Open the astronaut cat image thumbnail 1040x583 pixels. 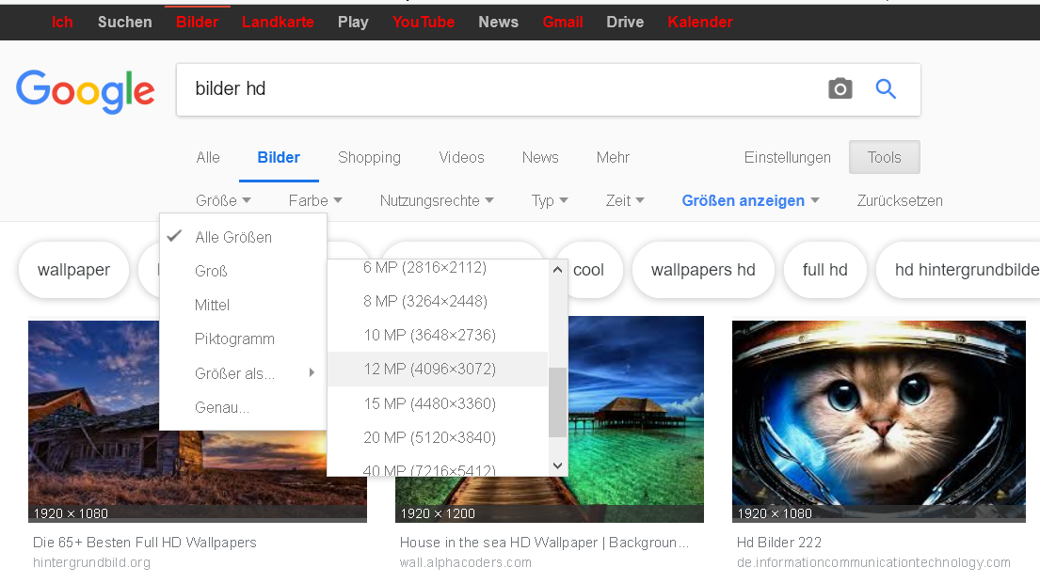(x=878, y=420)
